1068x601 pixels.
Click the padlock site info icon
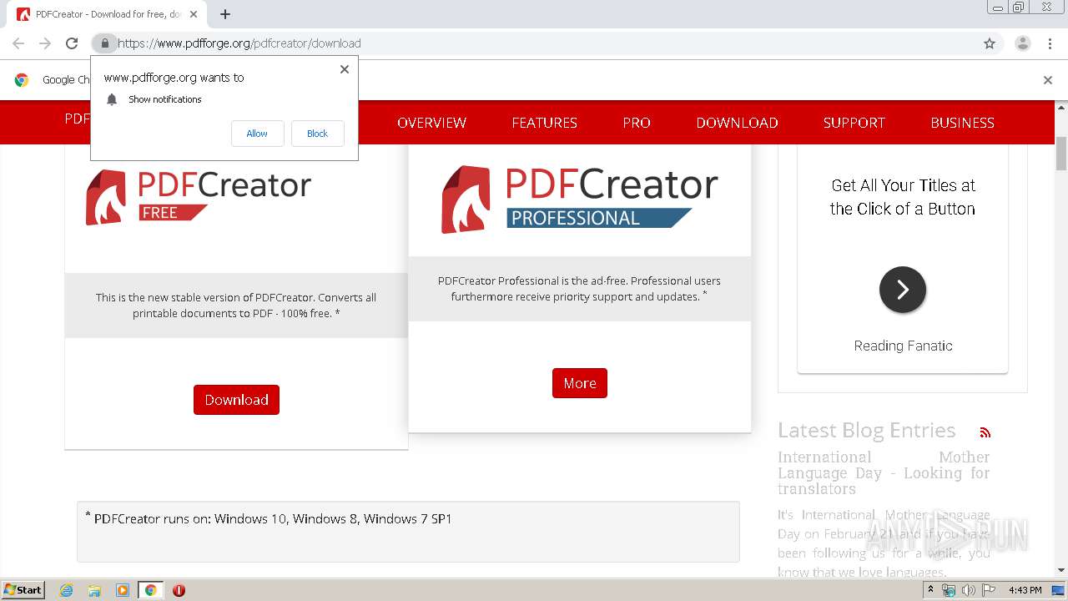click(104, 43)
